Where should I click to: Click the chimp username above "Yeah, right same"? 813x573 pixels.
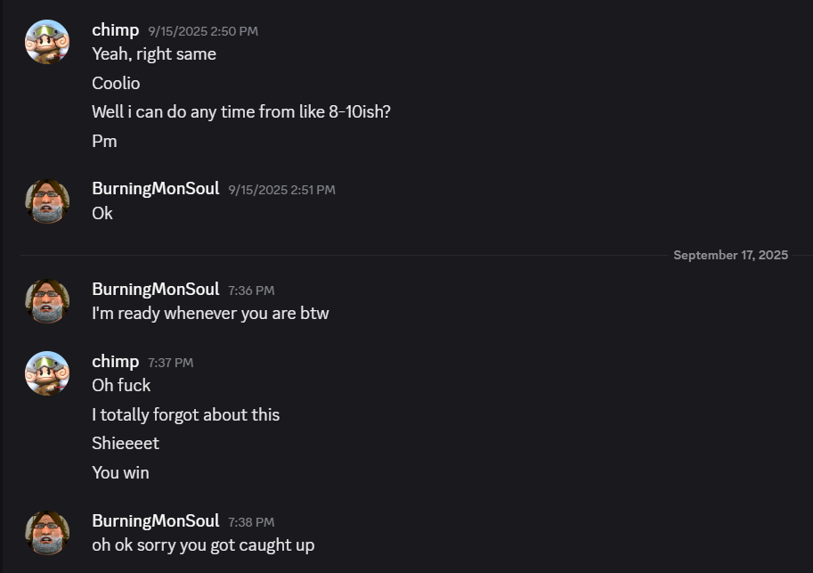[116, 30]
